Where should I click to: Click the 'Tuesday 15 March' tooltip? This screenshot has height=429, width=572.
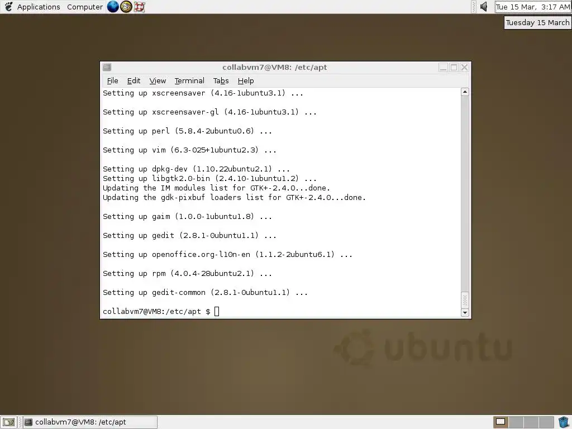pos(537,22)
